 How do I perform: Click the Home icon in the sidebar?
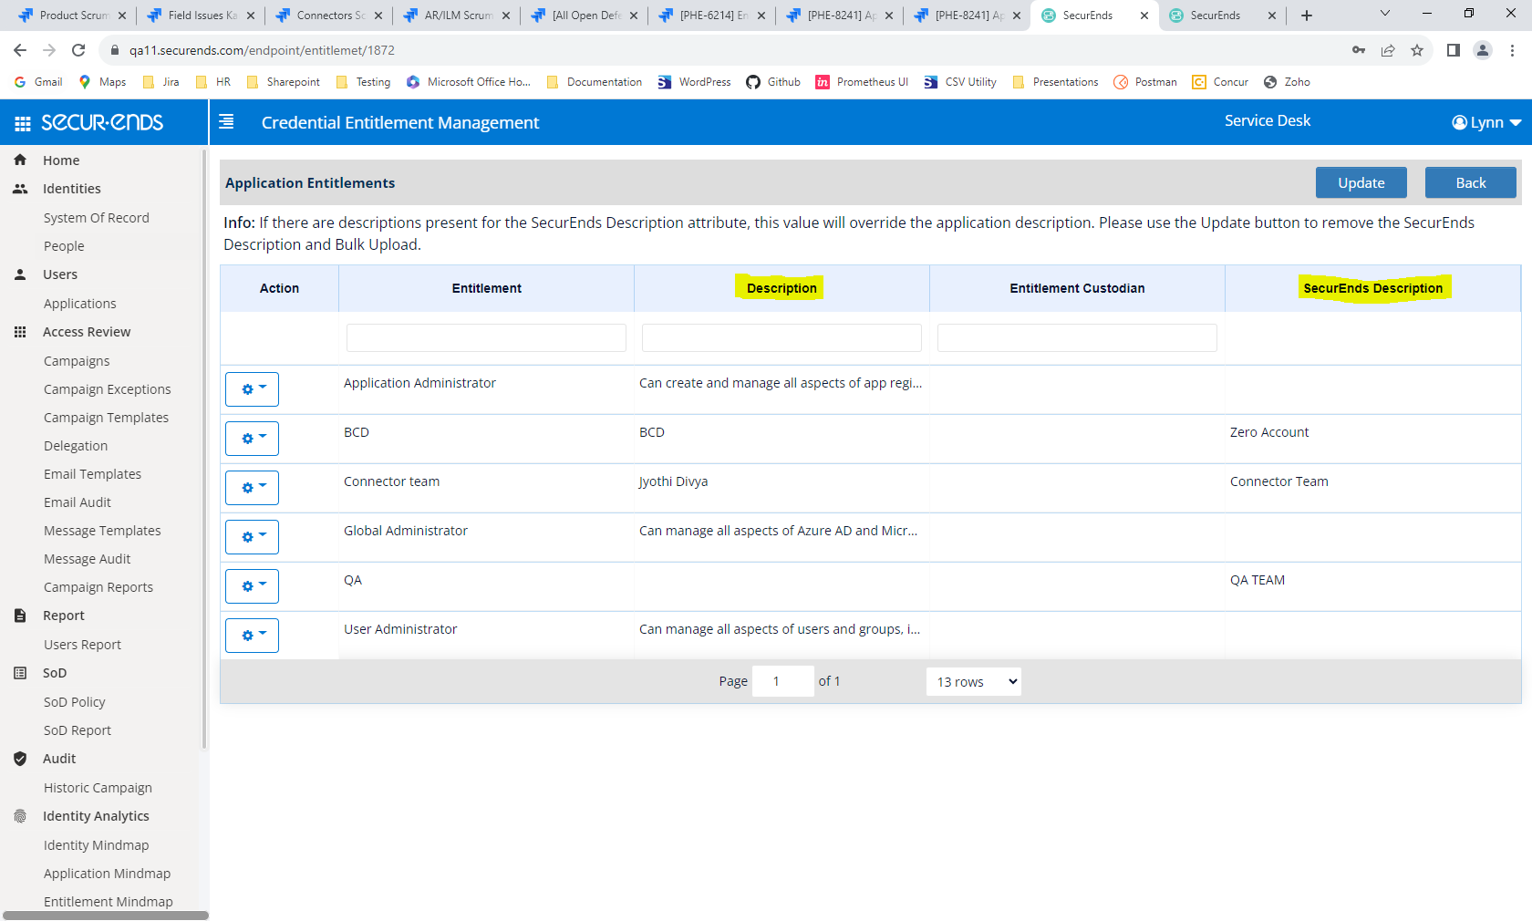click(20, 160)
